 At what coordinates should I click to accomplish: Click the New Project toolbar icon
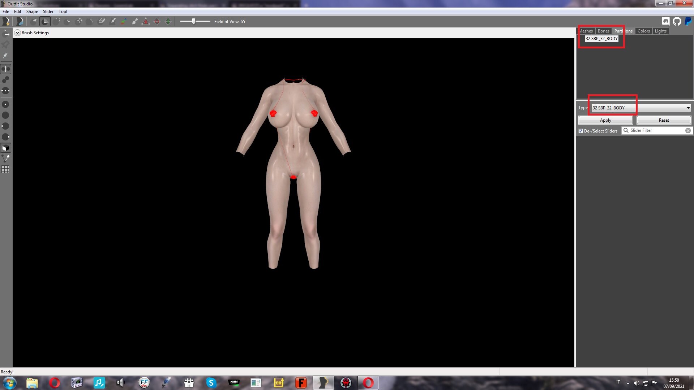click(x=6, y=21)
